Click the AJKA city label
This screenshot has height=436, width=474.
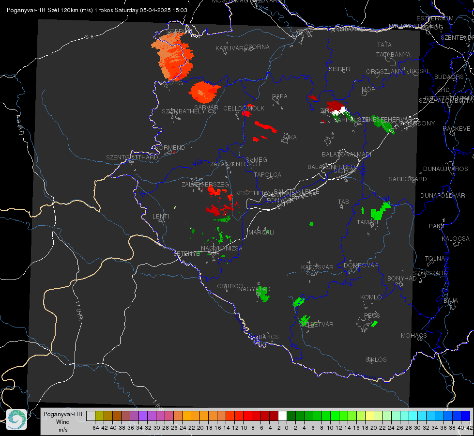point(290,137)
